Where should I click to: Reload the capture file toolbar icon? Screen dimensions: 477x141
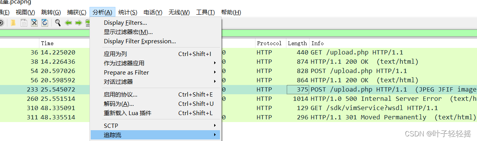click(45, 23)
